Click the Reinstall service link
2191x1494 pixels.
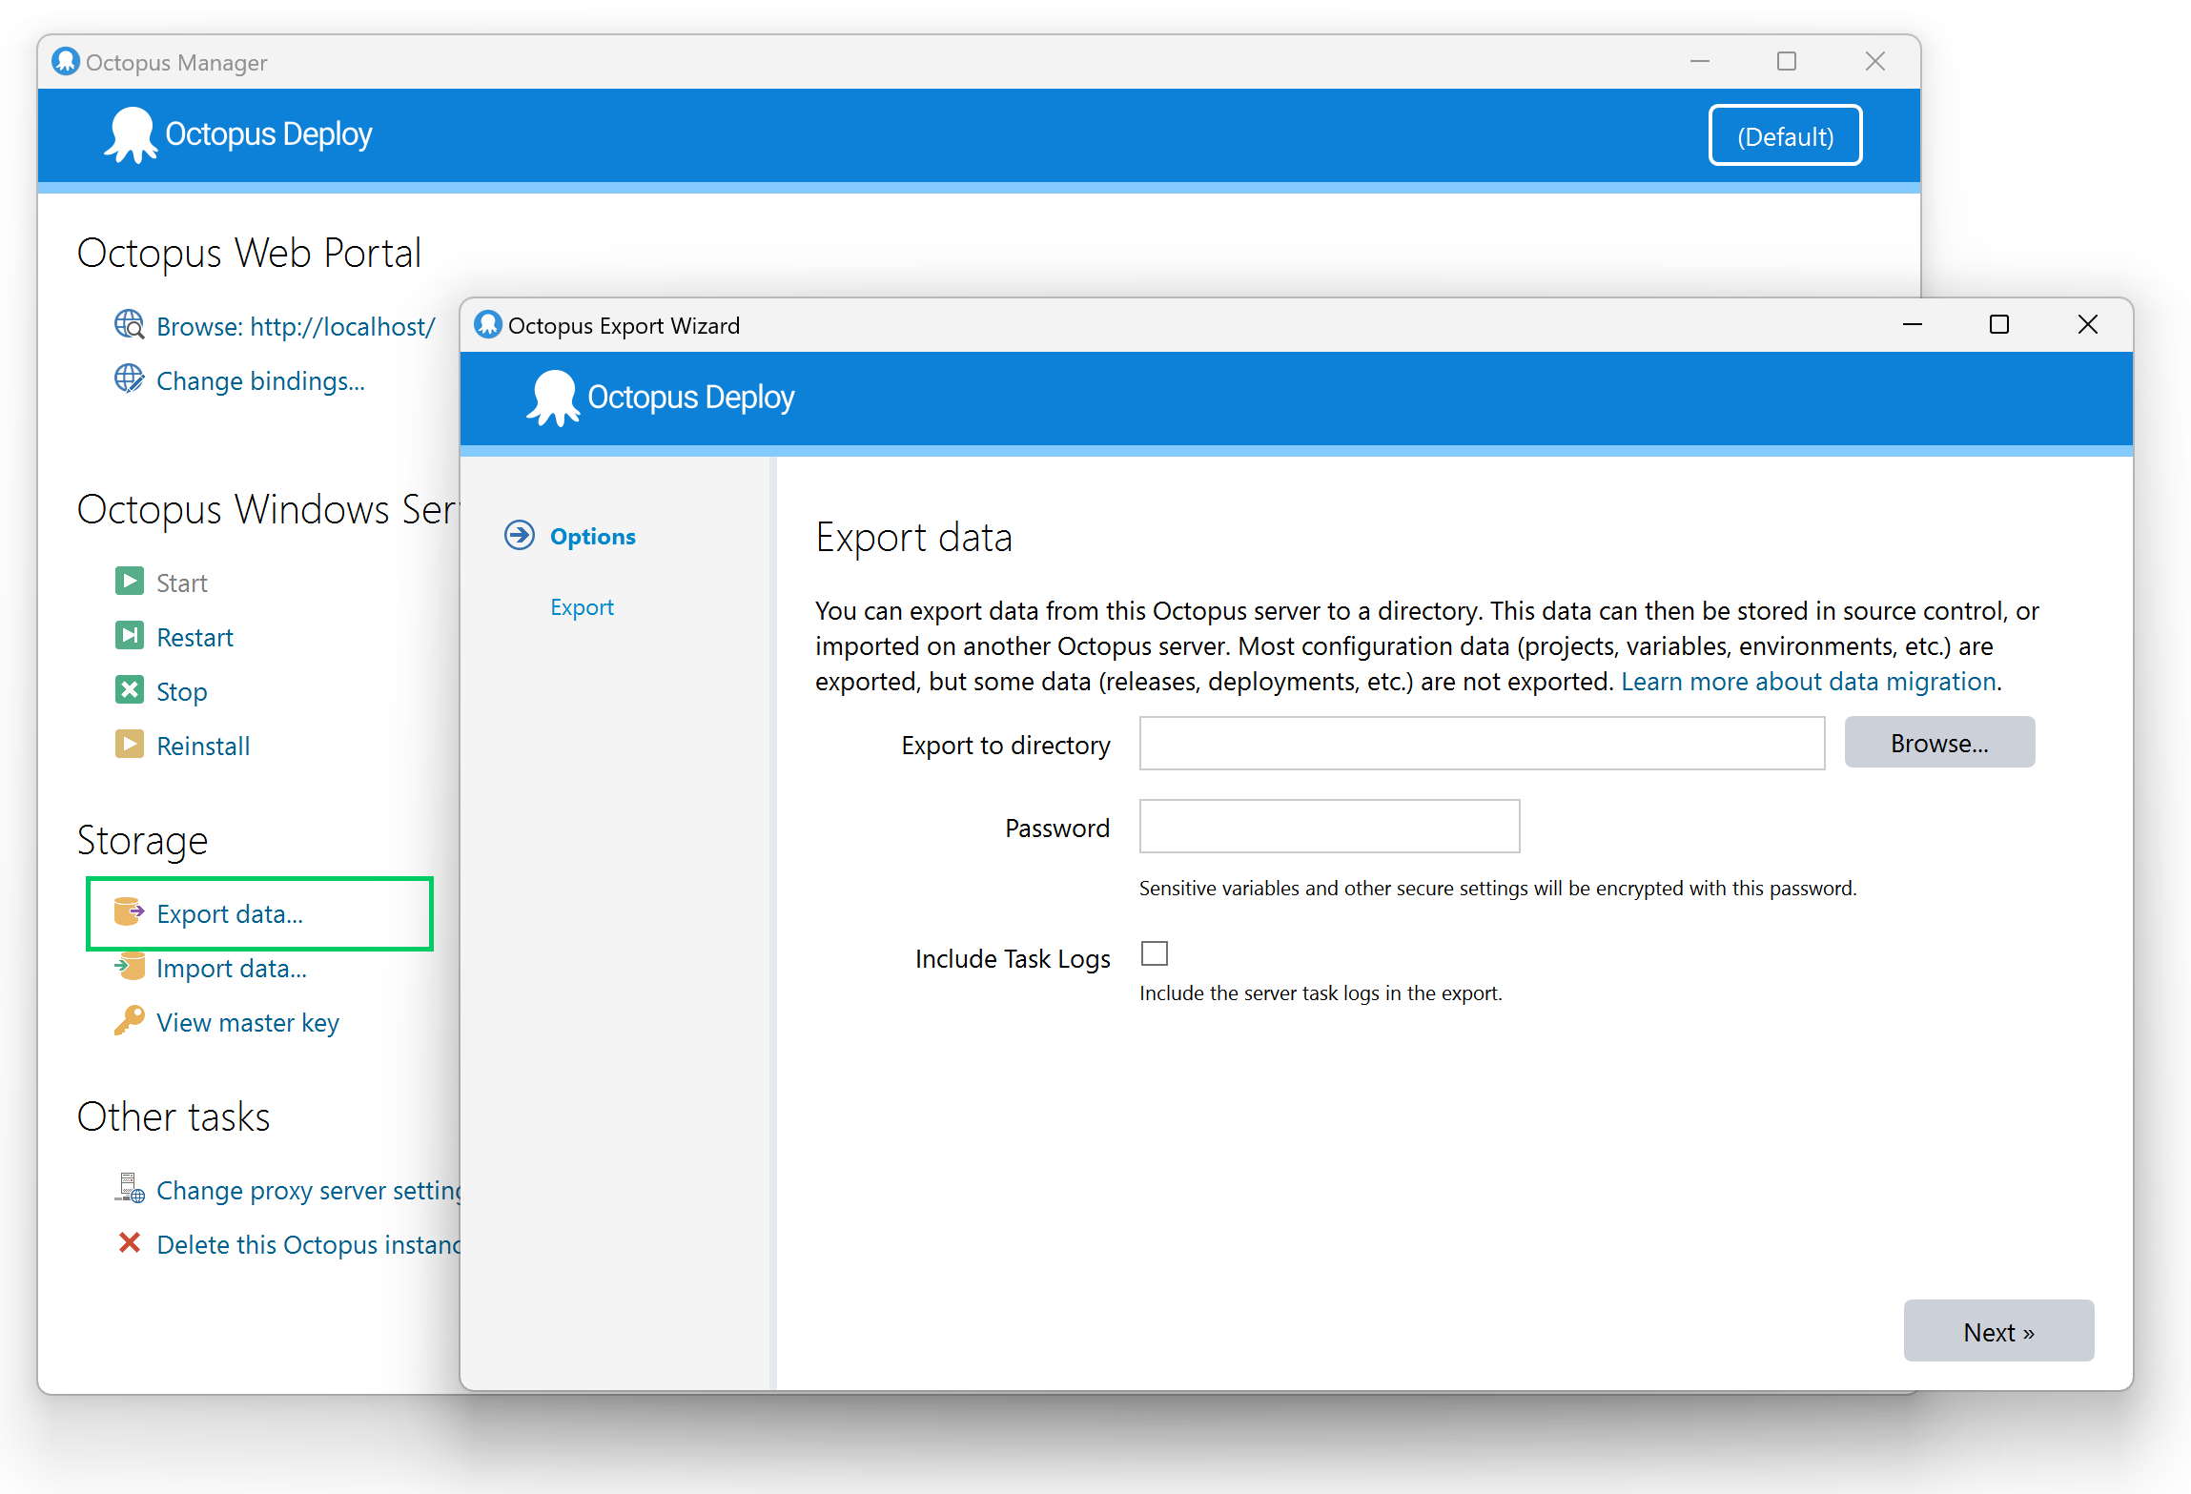pyautogui.click(x=203, y=746)
